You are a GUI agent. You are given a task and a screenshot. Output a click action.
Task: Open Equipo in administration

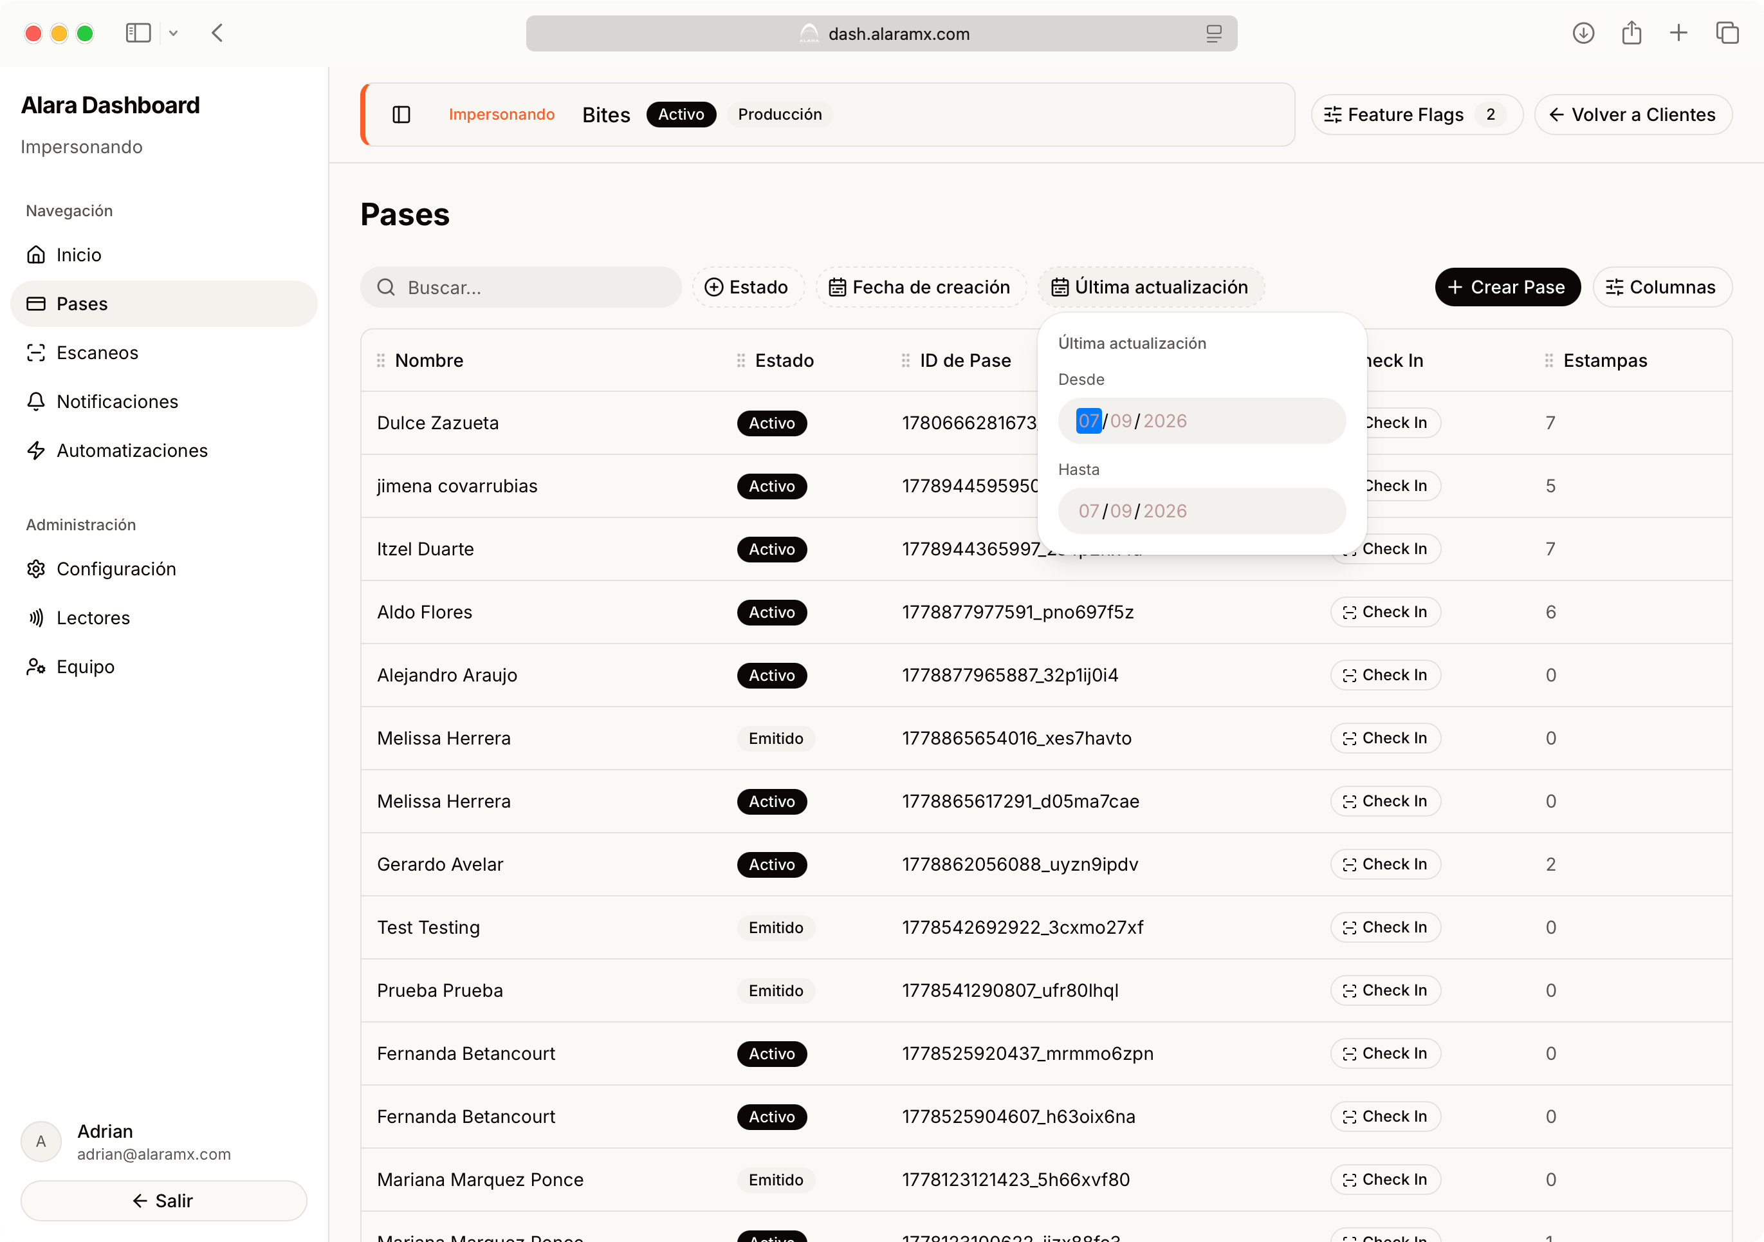(x=163, y=666)
